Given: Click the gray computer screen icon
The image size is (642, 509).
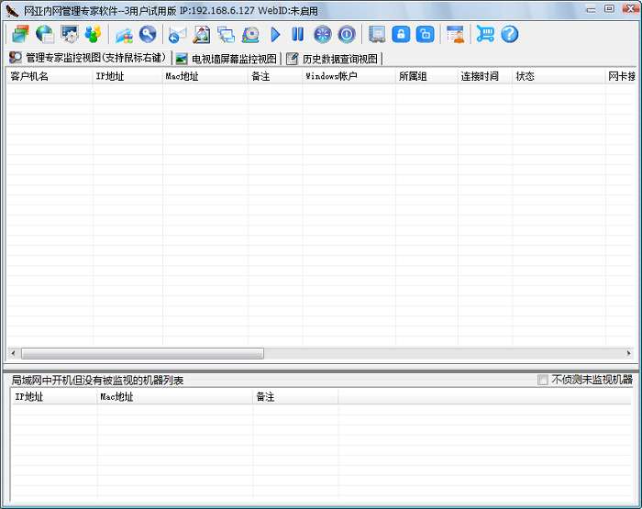Looking at the screenshot, I should [377, 35].
